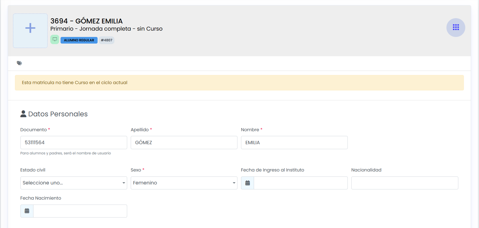Focus the Apellido field with GÓMEZ
479x228 pixels.
coord(184,143)
